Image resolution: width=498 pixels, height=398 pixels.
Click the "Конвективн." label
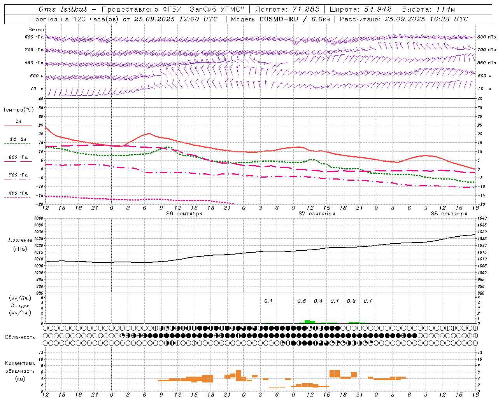pos(20,363)
